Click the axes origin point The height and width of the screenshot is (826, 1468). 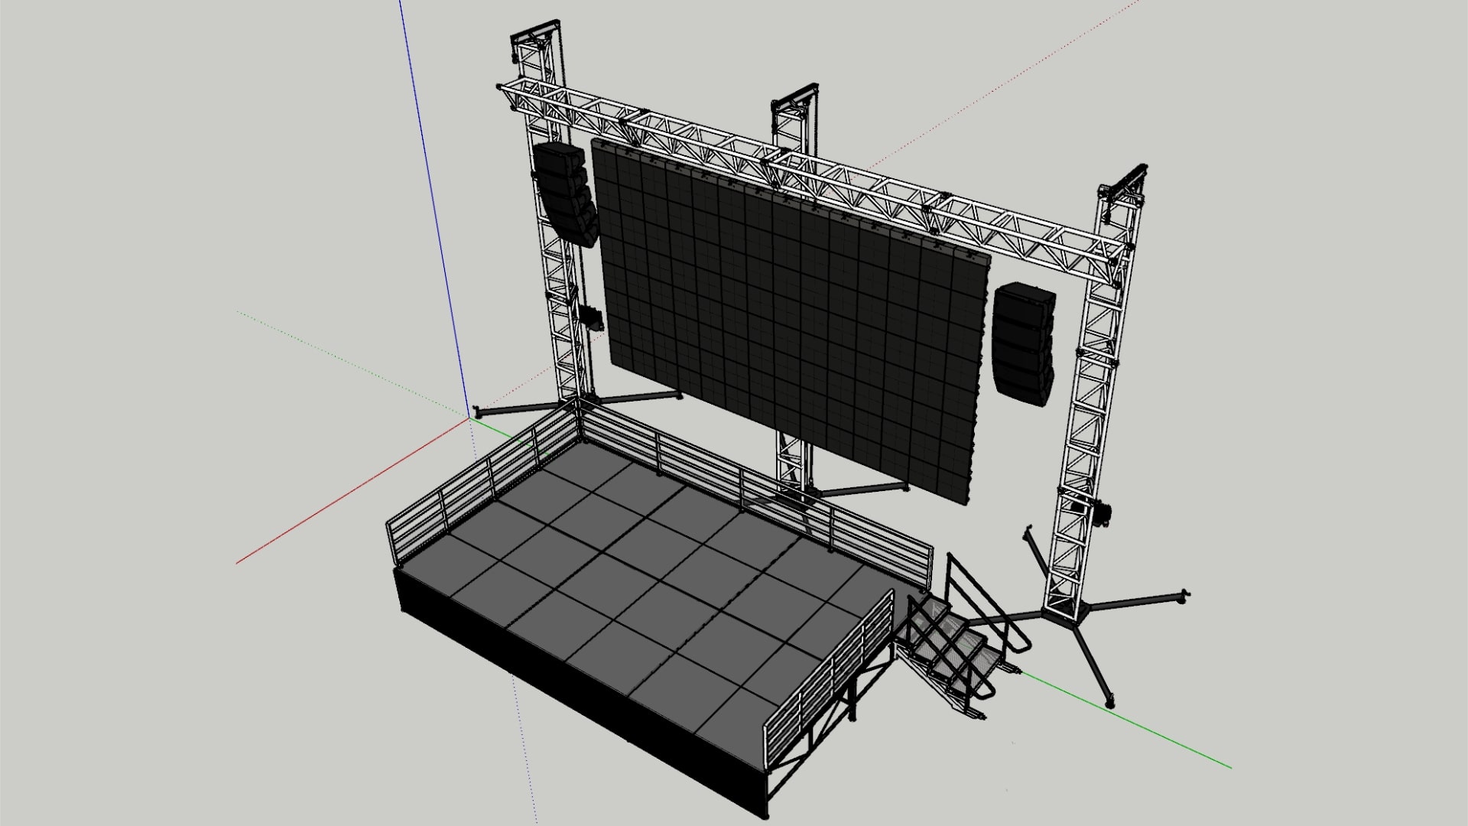pos(471,418)
